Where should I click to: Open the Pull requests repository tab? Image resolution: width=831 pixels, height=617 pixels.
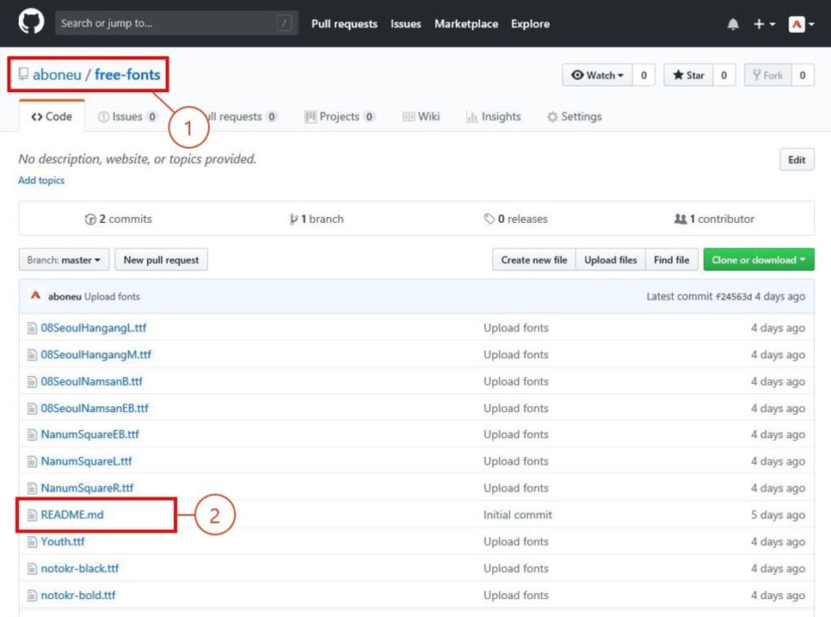[x=240, y=117]
